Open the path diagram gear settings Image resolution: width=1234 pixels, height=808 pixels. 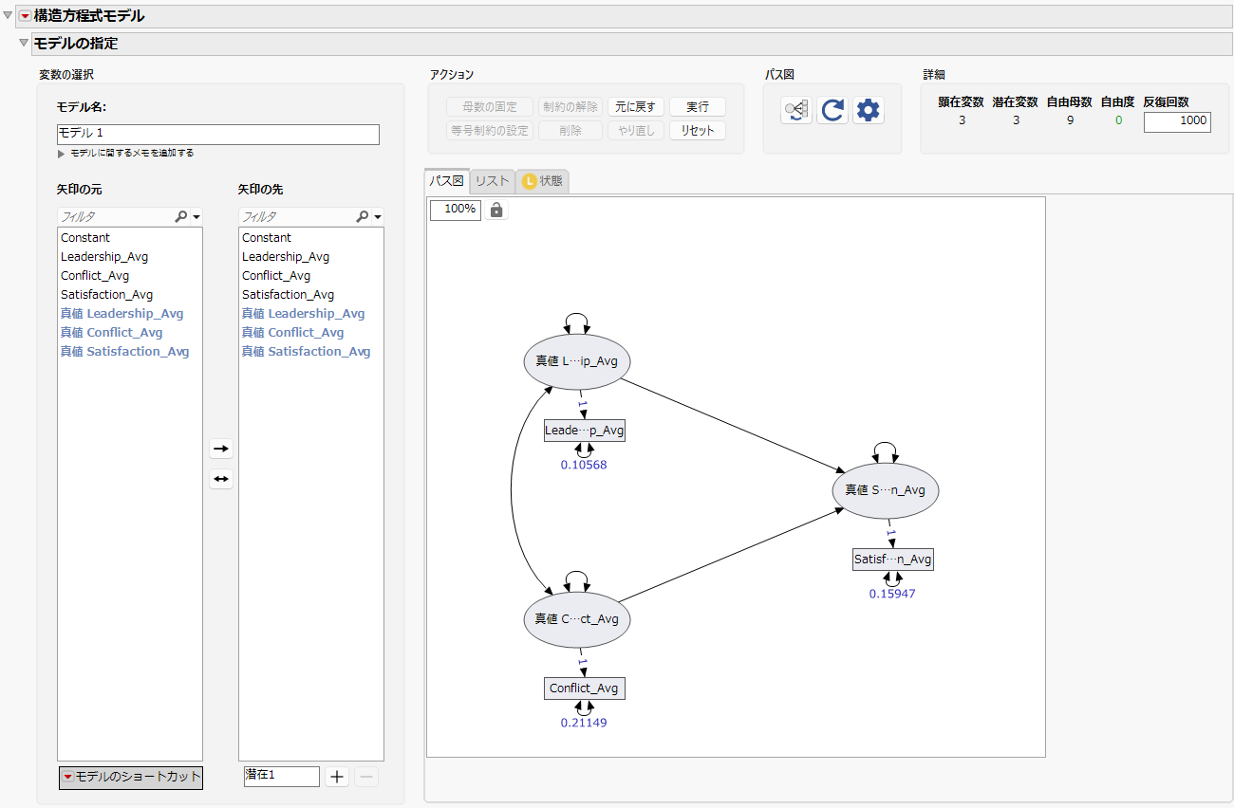pyautogui.click(x=868, y=110)
